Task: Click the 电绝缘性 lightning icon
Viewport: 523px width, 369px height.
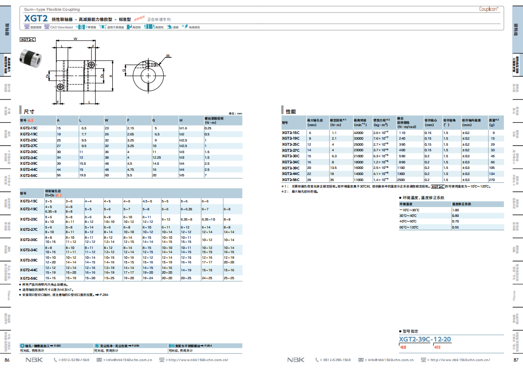Action: (x=185, y=27)
